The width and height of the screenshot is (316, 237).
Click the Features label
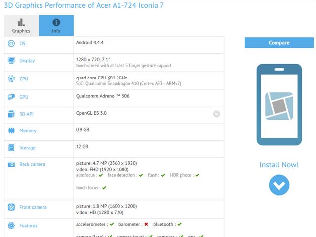tap(28, 226)
